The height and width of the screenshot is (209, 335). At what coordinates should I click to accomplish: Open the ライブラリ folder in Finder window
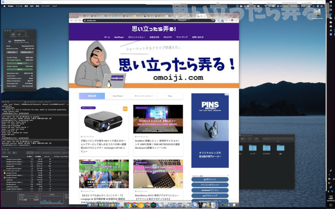tap(266, 149)
